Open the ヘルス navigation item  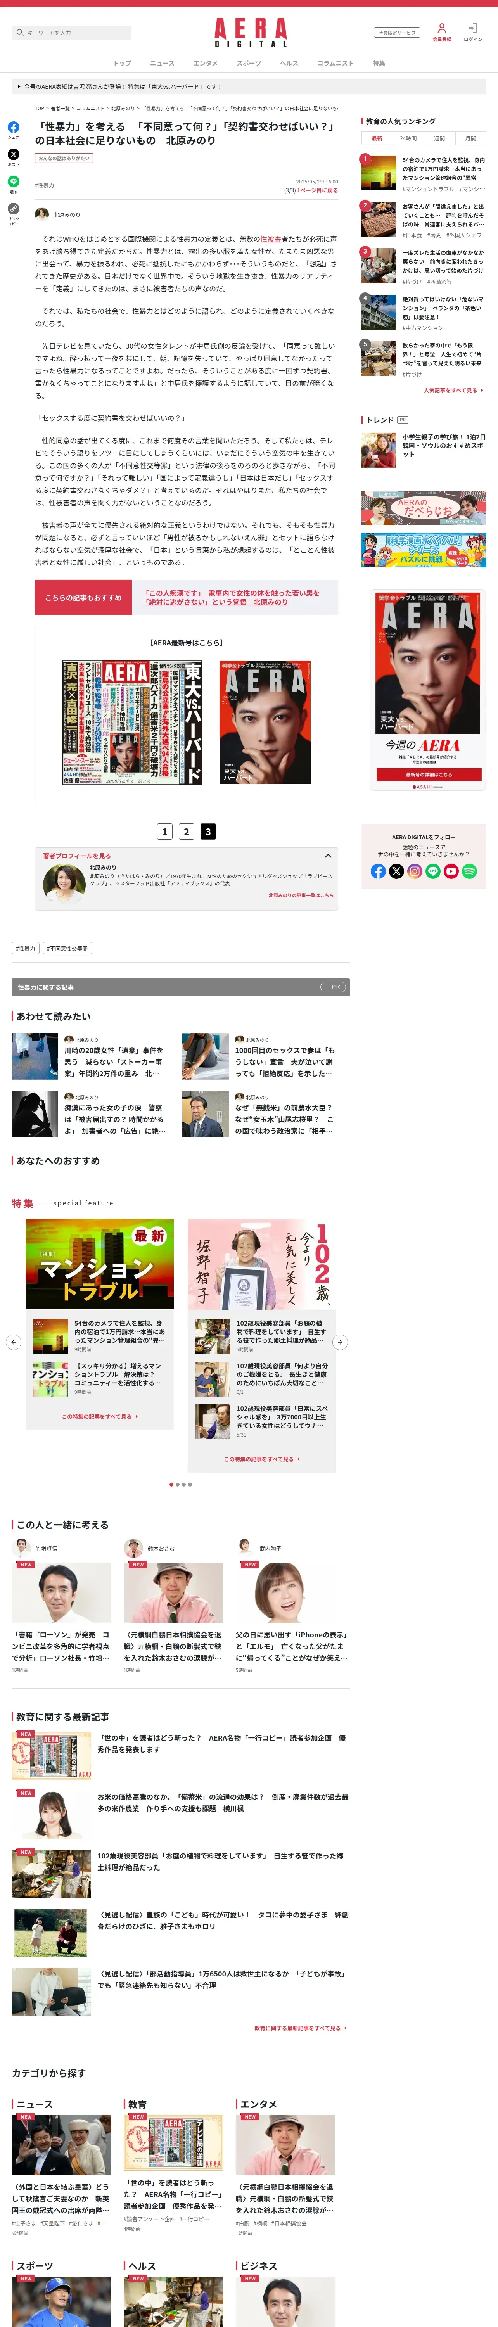tap(289, 63)
